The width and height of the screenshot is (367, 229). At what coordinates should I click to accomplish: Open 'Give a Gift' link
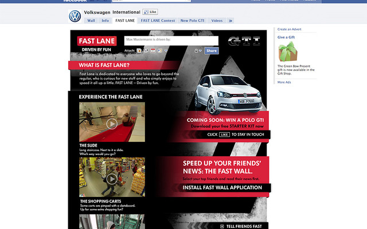coord(286,37)
